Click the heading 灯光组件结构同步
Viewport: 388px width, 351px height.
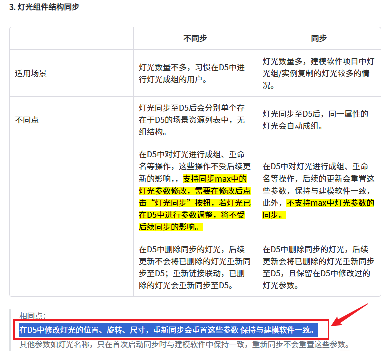click(x=44, y=7)
